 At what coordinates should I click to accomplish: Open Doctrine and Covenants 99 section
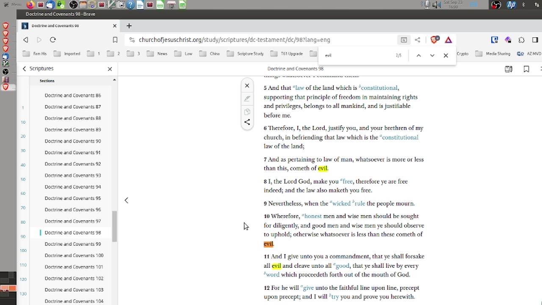tap(73, 244)
